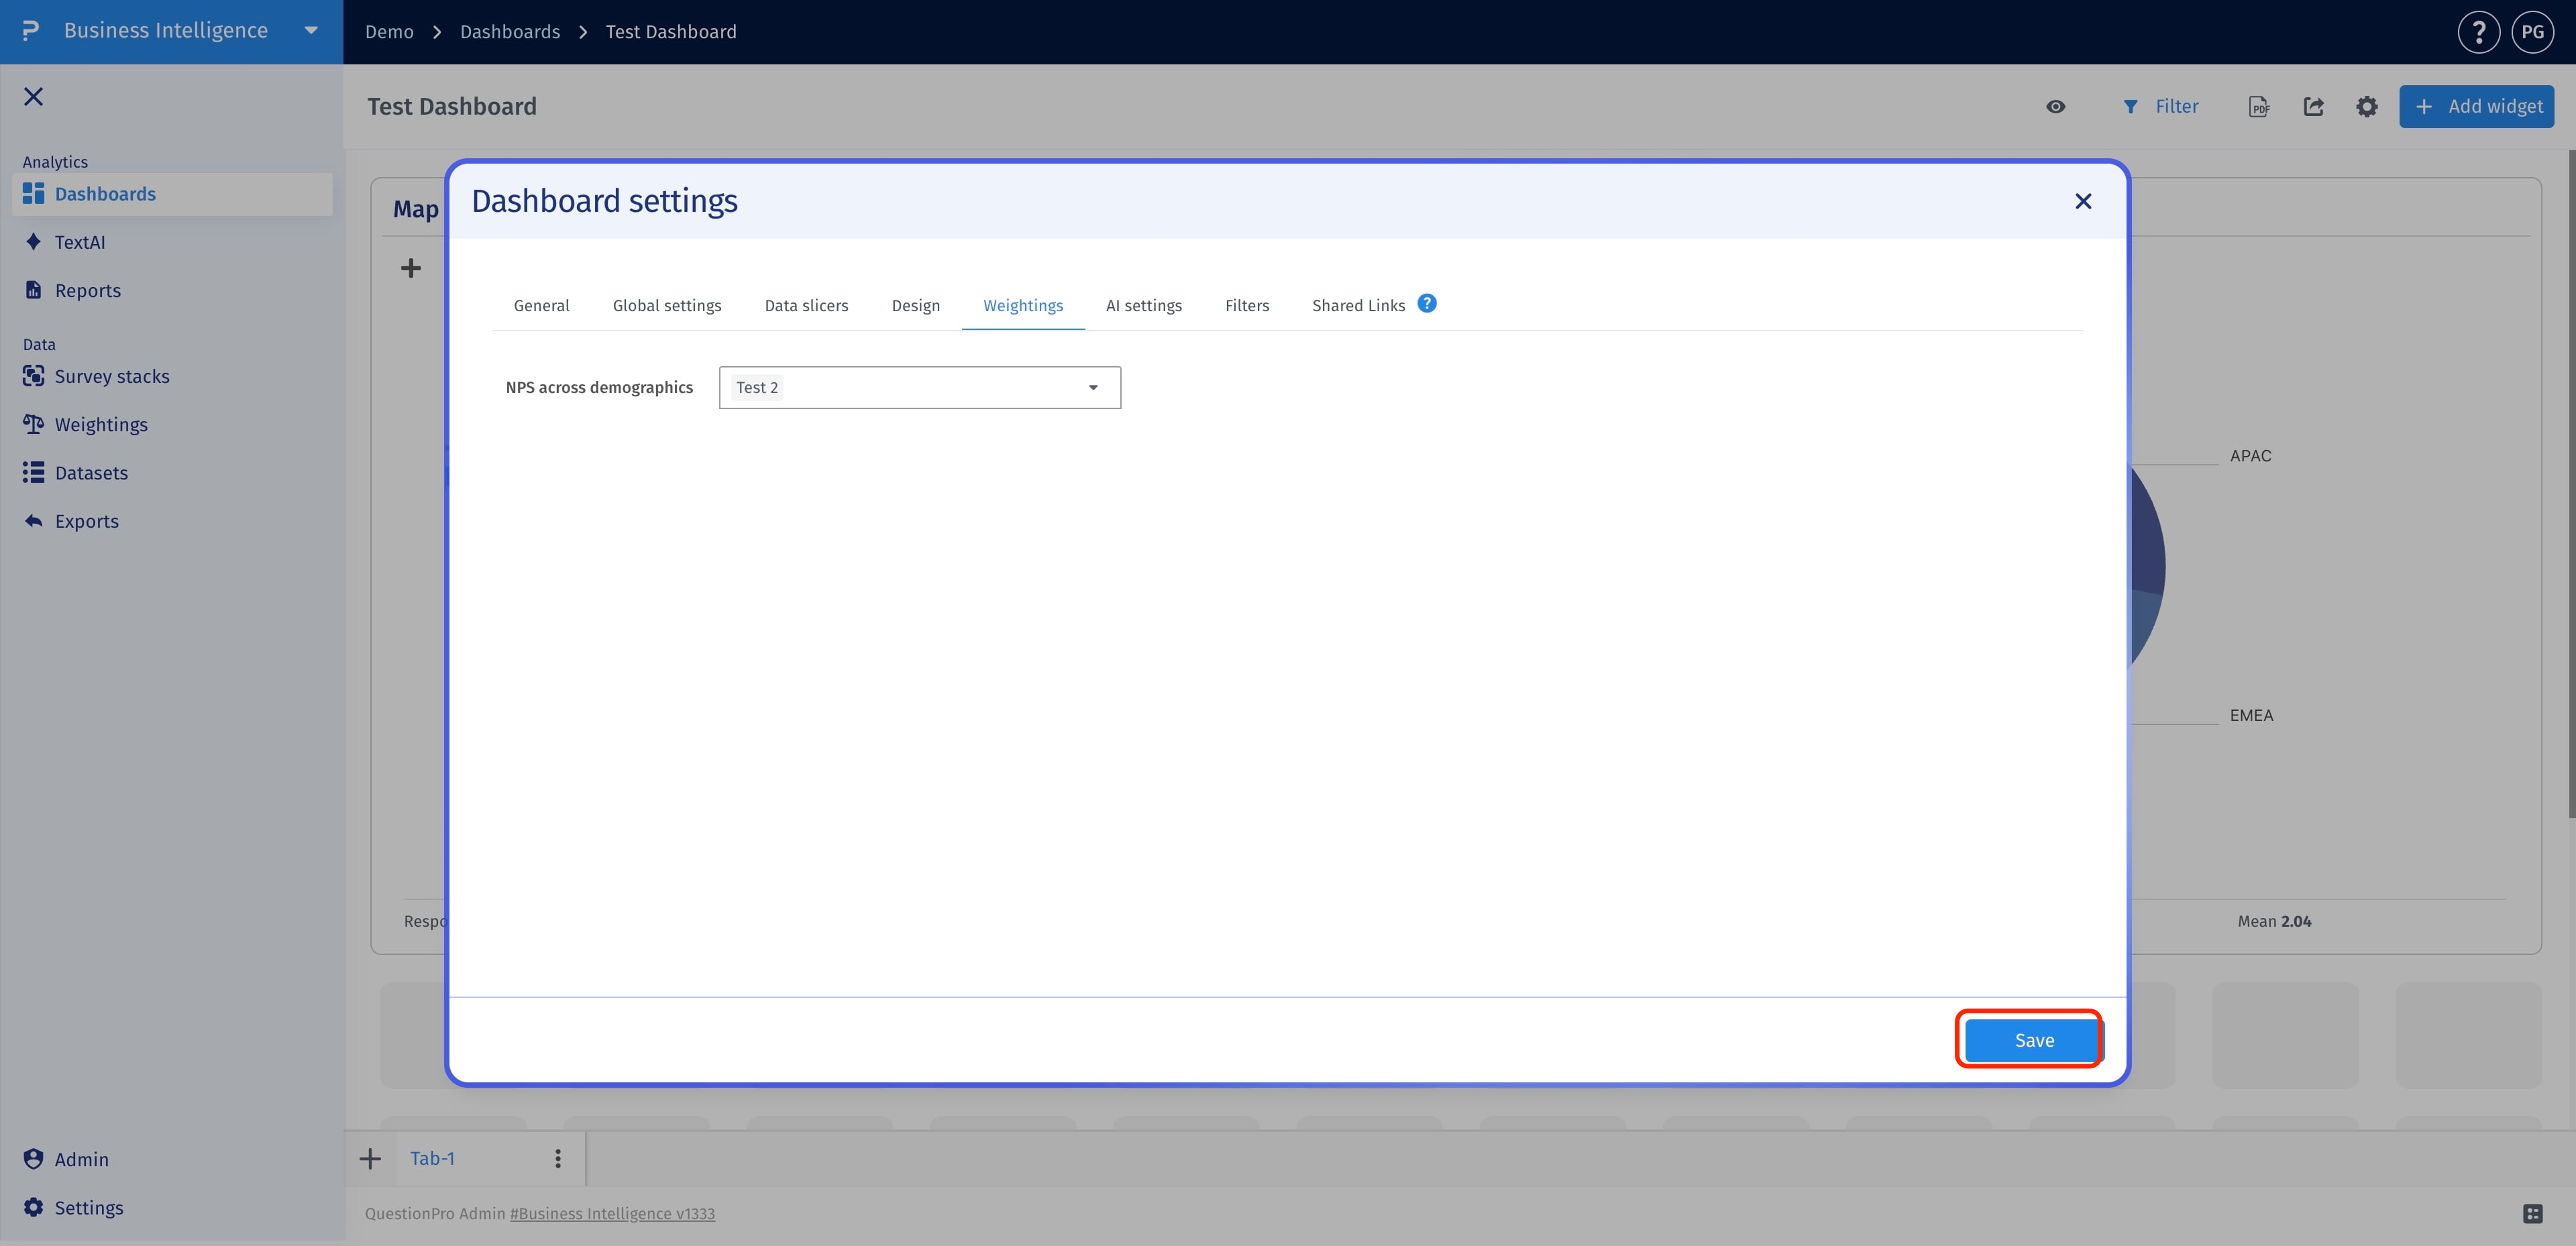The width and height of the screenshot is (2576, 1246).
Task: Switch to the Data slicers tab
Action: click(806, 305)
